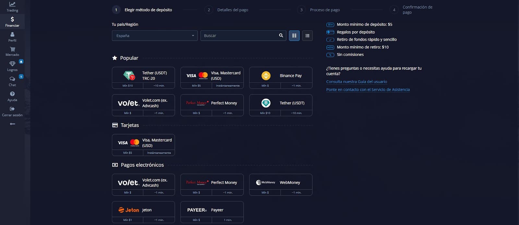Select Volet.com under Pagos electrónicos

[143, 185]
